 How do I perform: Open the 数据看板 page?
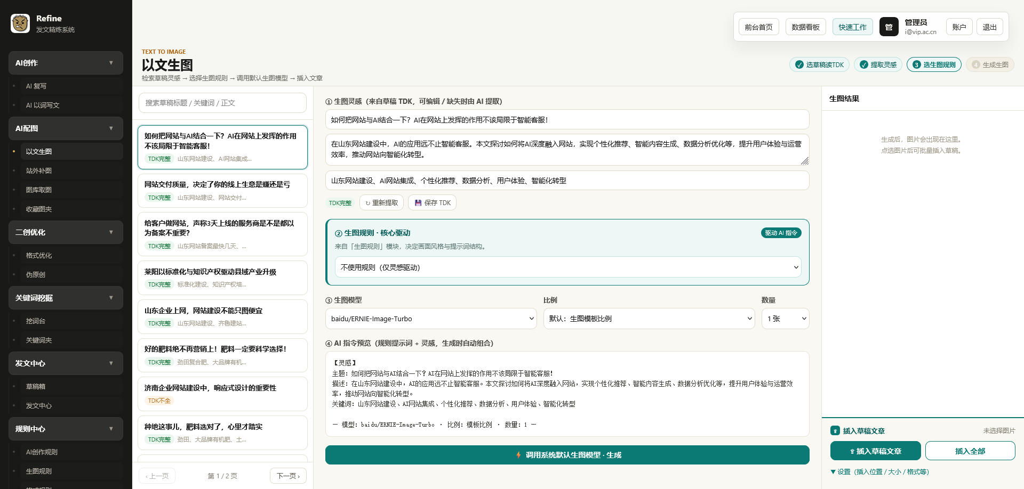pyautogui.click(x=805, y=27)
